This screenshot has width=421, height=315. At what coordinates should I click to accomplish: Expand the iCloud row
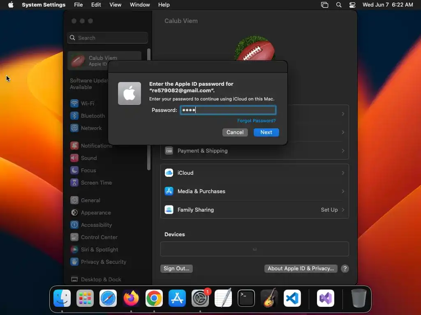(x=254, y=173)
